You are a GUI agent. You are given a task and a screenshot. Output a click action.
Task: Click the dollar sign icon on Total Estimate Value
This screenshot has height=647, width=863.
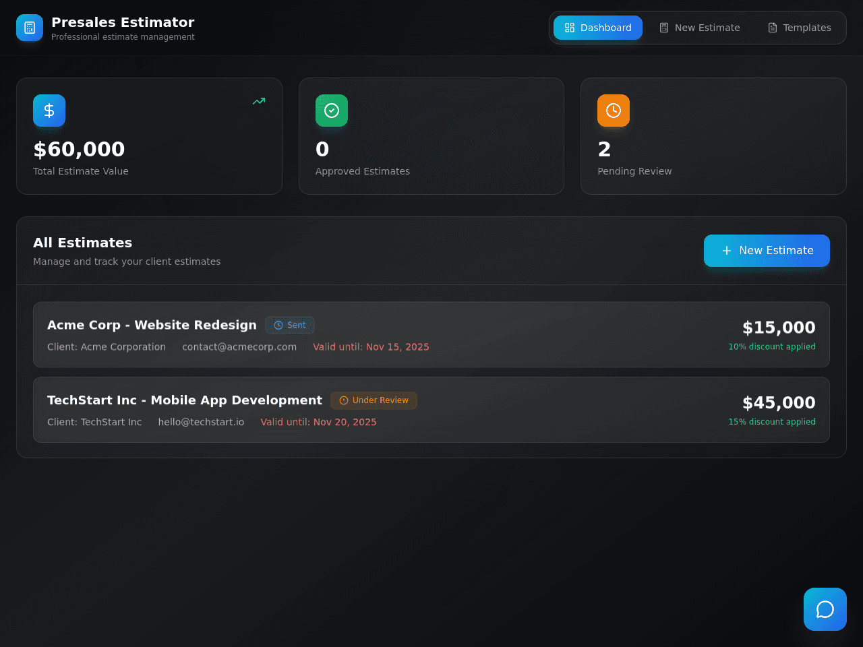pos(49,111)
